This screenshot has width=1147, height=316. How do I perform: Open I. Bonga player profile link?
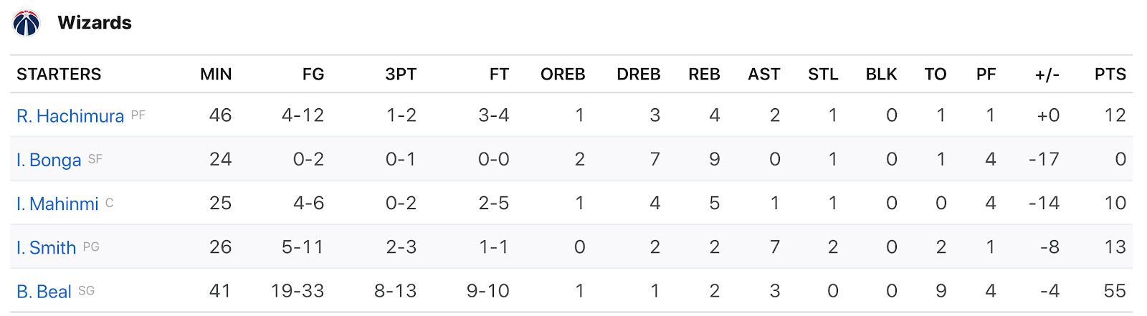point(49,160)
